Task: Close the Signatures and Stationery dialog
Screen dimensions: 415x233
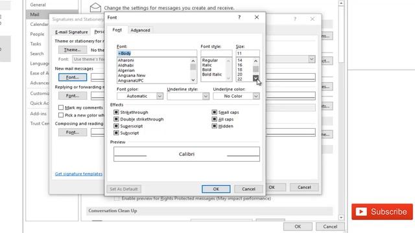Action: [x=313, y=19]
